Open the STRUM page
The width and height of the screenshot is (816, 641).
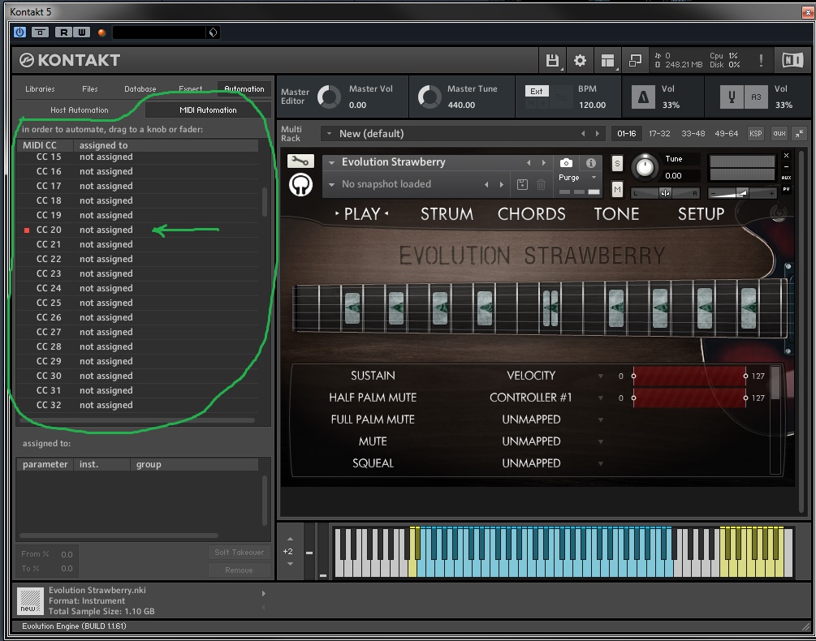click(x=447, y=214)
